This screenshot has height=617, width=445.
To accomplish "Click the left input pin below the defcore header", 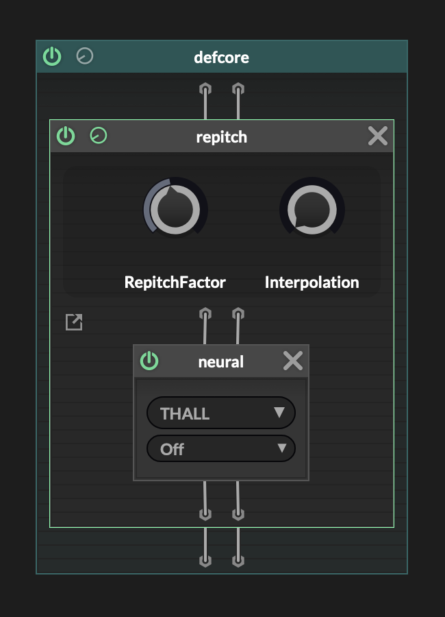I will tap(205, 89).
